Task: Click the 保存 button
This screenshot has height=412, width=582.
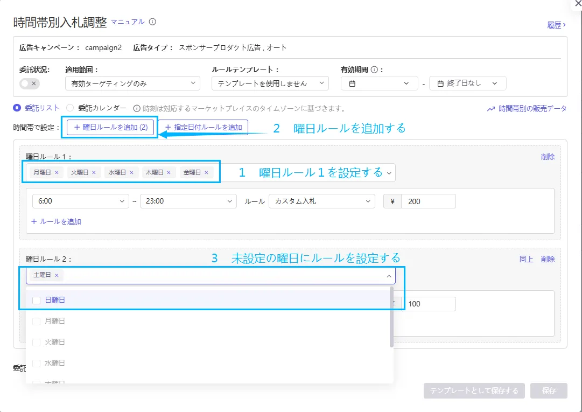Action: click(549, 391)
